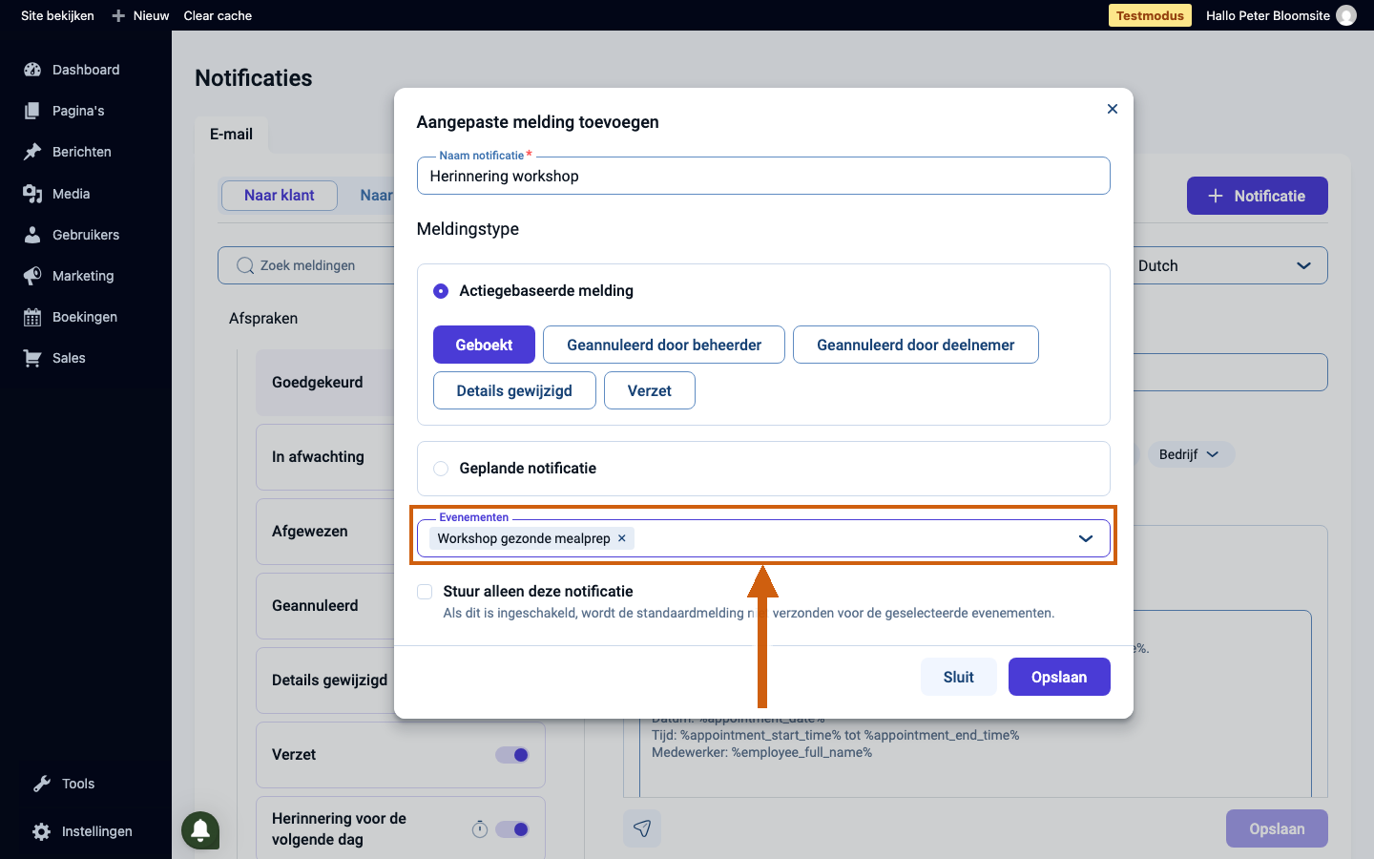
Task: Click the user avatar in top bar
Action: [1346, 15]
